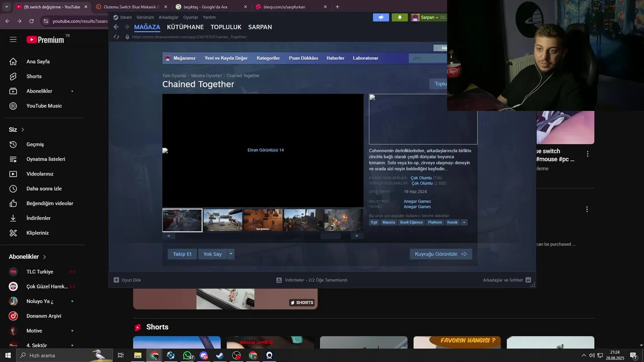Click Tüm Oyunlar breadcrumb link
The image size is (644, 362).
pyautogui.click(x=174, y=76)
